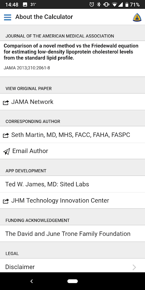Open JHM Technology Innovation Center link
This screenshot has height=290, width=145.
point(72,200)
